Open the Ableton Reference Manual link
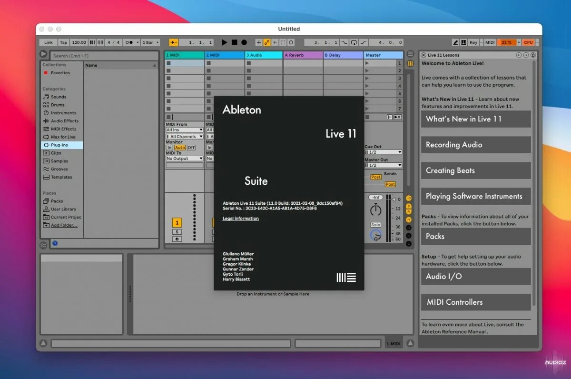 [454, 332]
